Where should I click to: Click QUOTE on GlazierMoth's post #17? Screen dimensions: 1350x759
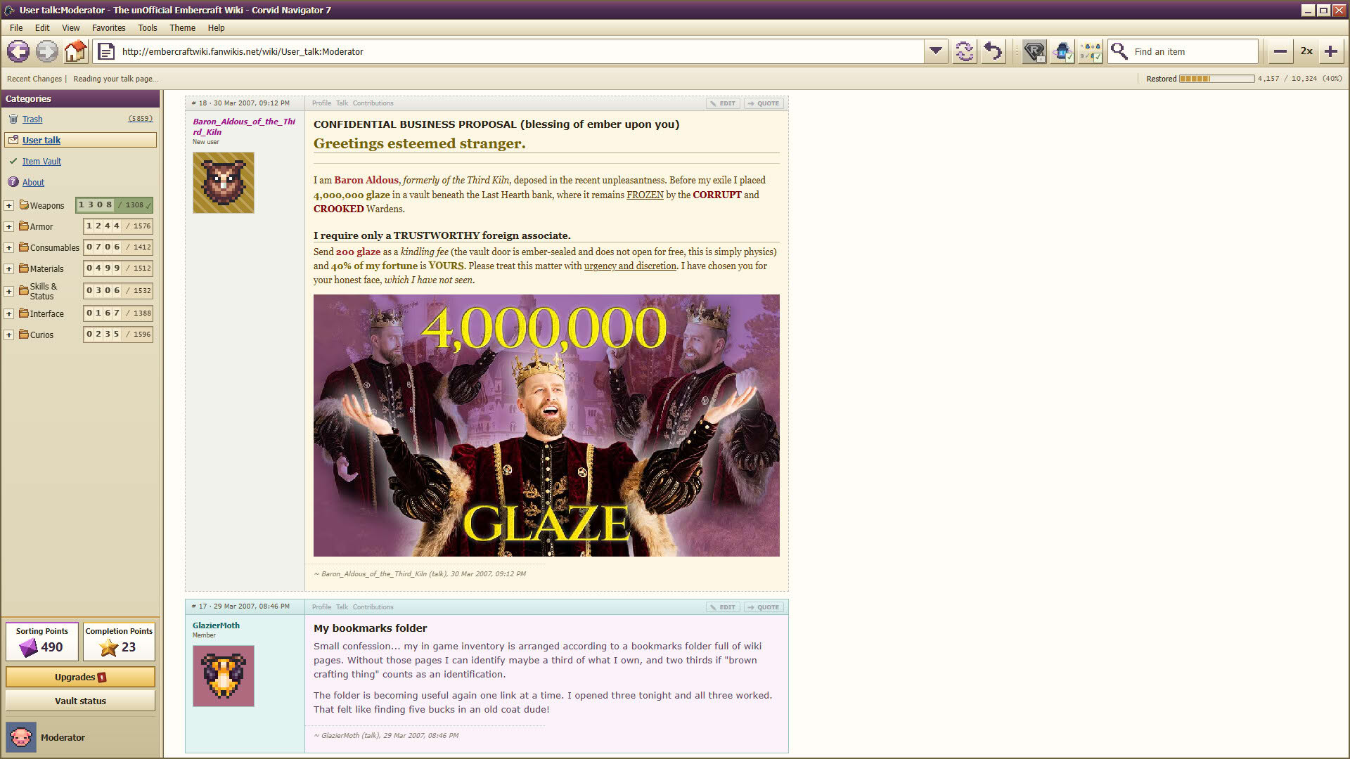coord(764,607)
